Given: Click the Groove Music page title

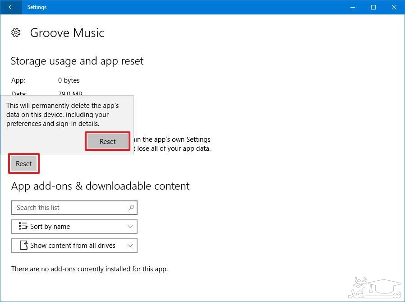Looking at the screenshot, I should click(x=67, y=33).
